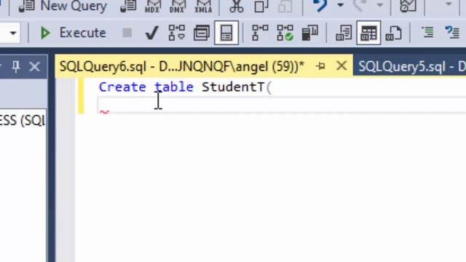Close the Object Explorer panel
Screen dimensions: 466x262
35,66
